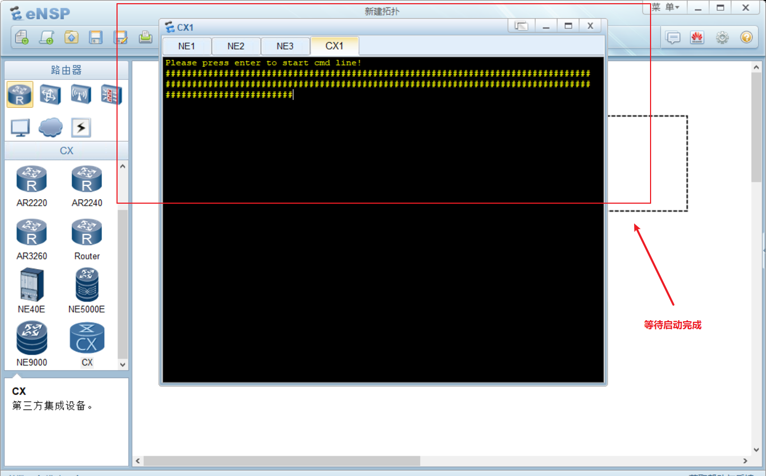The image size is (766, 476).
Task: Save the topology with floppy icon
Action: pos(96,37)
